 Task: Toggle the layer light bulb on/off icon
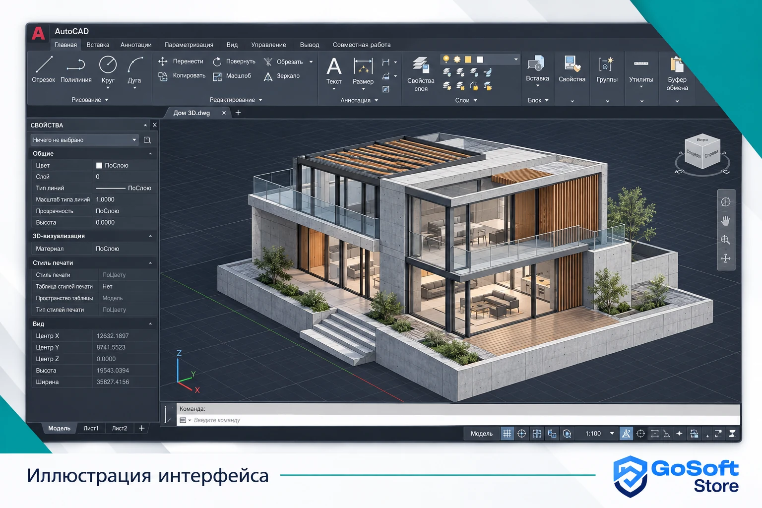coord(446,59)
